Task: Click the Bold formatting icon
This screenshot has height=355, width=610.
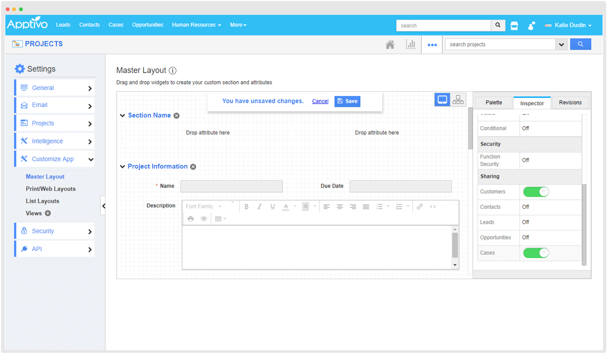Action: pos(246,207)
